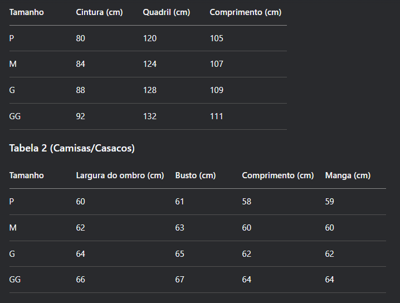Click bust value 67 in GG row
The height and width of the screenshot is (303, 400).
[x=179, y=279]
